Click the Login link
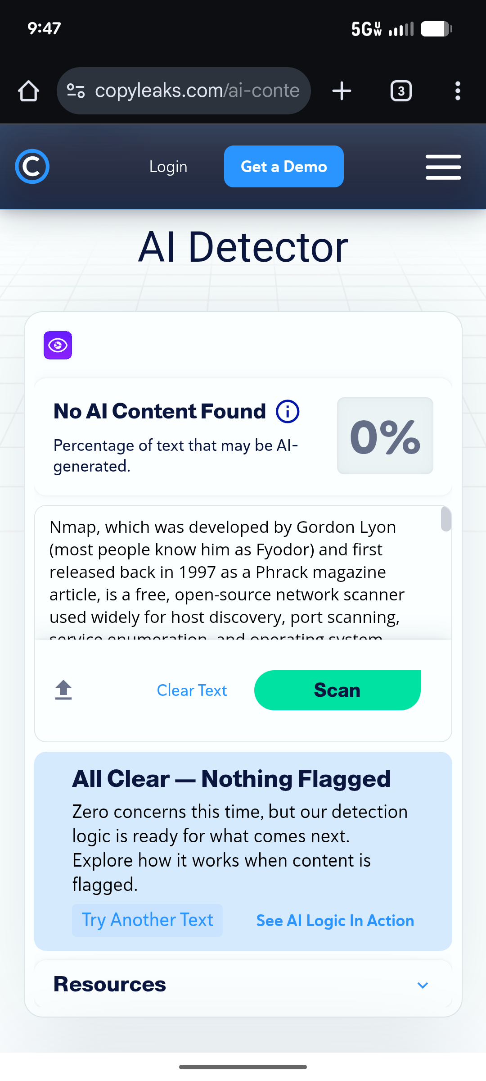This screenshot has height=1081, width=486. pyautogui.click(x=168, y=167)
